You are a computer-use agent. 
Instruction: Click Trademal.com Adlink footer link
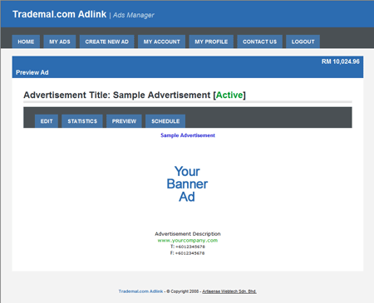click(x=140, y=291)
